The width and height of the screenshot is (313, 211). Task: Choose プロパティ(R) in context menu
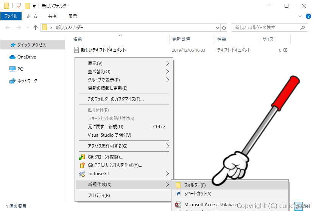tap(124, 196)
